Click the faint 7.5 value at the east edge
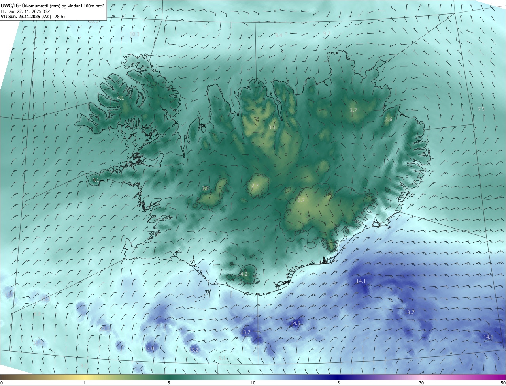Viewport: 506px width, 386px height. tap(481, 109)
